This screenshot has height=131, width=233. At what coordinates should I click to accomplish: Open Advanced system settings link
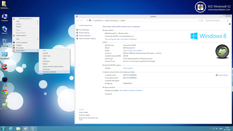point(87,39)
